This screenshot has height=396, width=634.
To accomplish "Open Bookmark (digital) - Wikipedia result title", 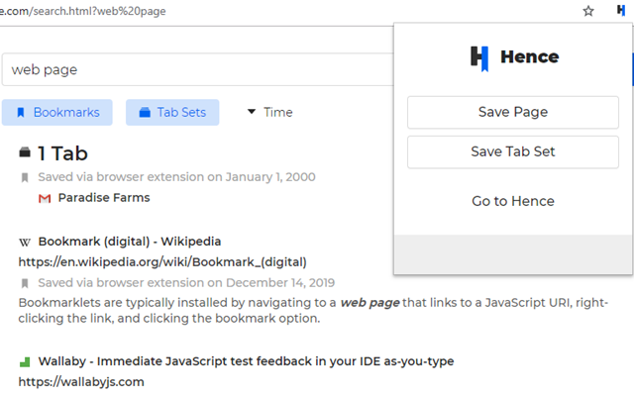I will (129, 241).
